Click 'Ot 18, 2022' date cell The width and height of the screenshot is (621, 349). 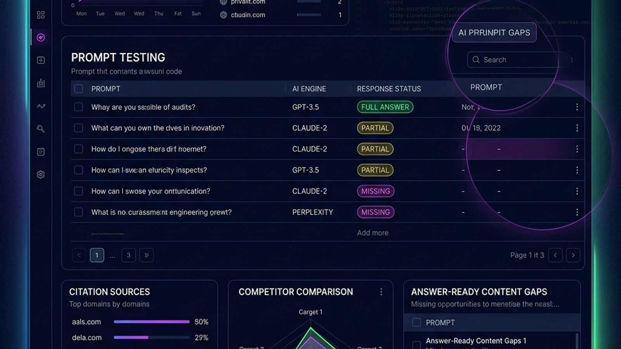click(481, 128)
